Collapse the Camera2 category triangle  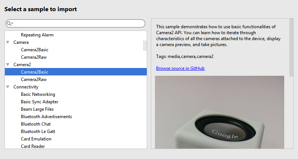8,65
